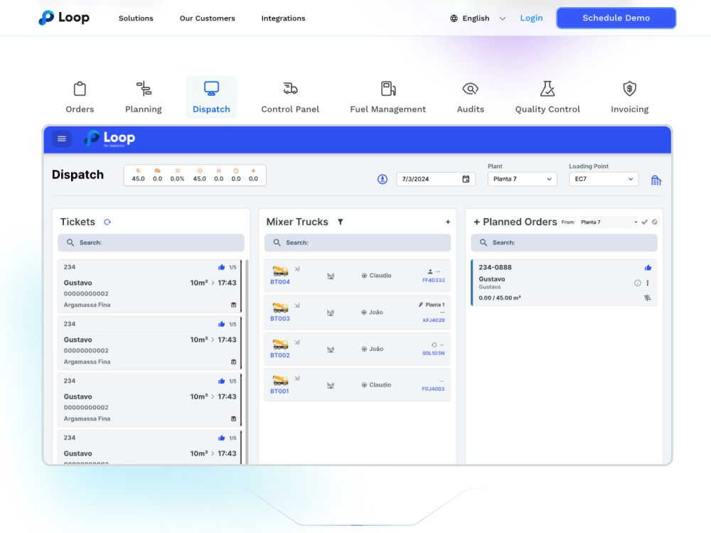711x533 pixels.
Task: Open the hamburger menu in the Loop app bar
Action: [x=62, y=139]
